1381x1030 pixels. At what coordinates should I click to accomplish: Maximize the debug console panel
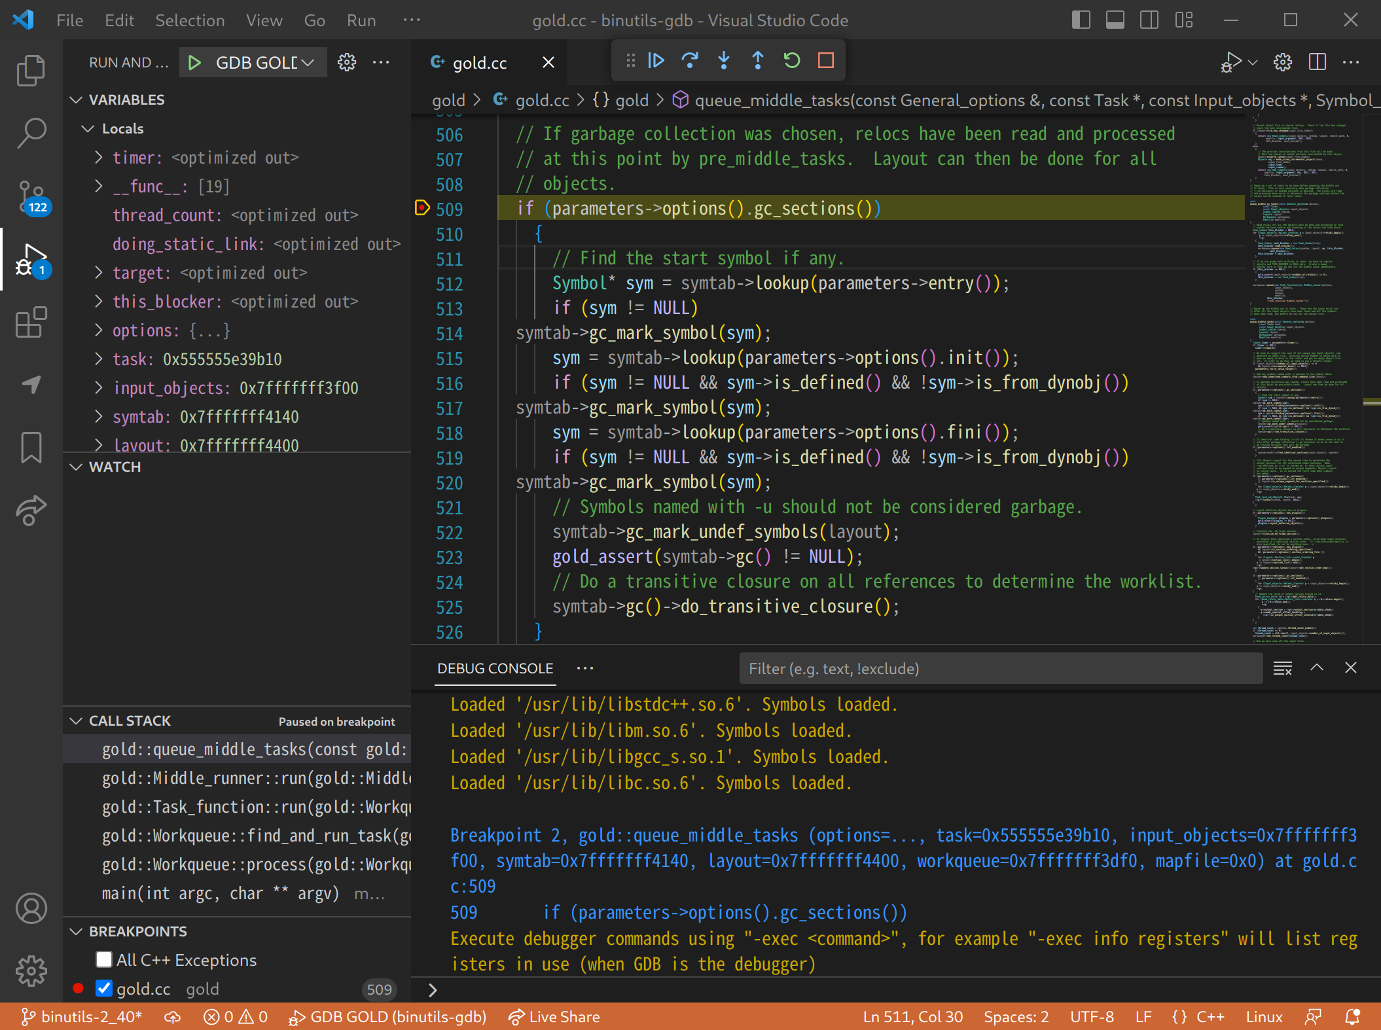point(1317,668)
